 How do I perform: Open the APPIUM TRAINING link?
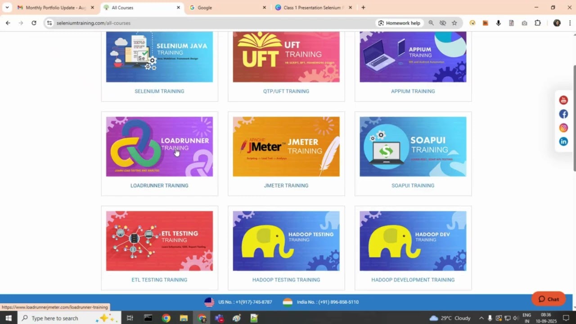pos(413,91)
